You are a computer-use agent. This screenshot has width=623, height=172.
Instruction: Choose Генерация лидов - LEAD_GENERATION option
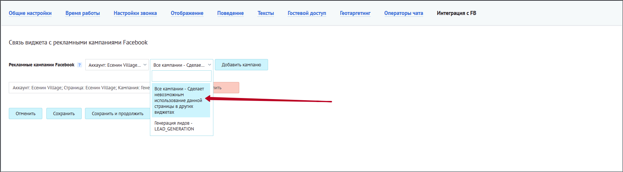(x=181, y=126)
